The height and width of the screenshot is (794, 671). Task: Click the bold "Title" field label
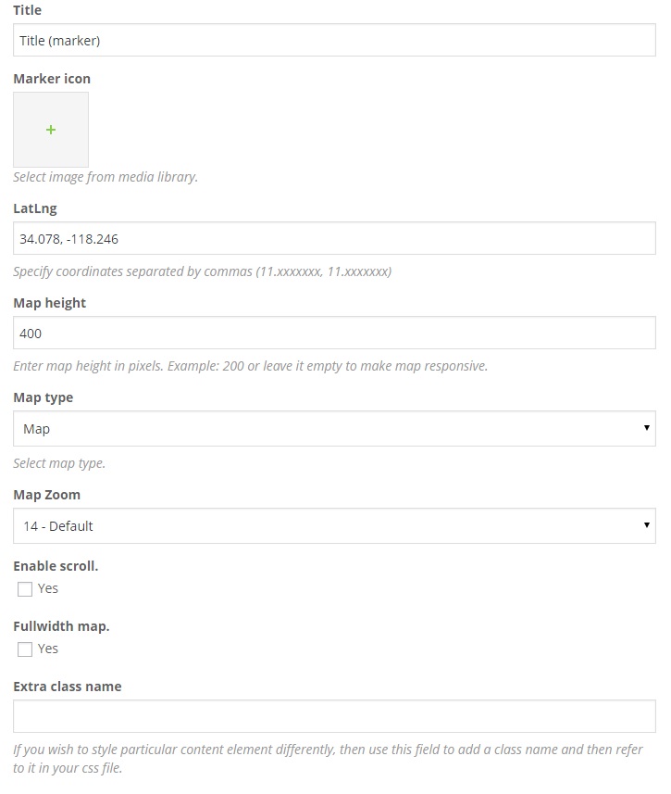tap(28, 10)
